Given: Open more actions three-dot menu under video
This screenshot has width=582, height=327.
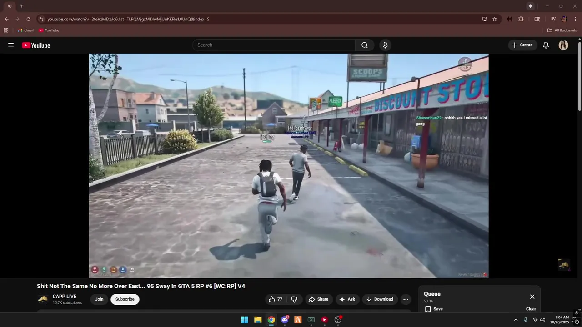Looking at the screenshot, I should click(406, 299).
